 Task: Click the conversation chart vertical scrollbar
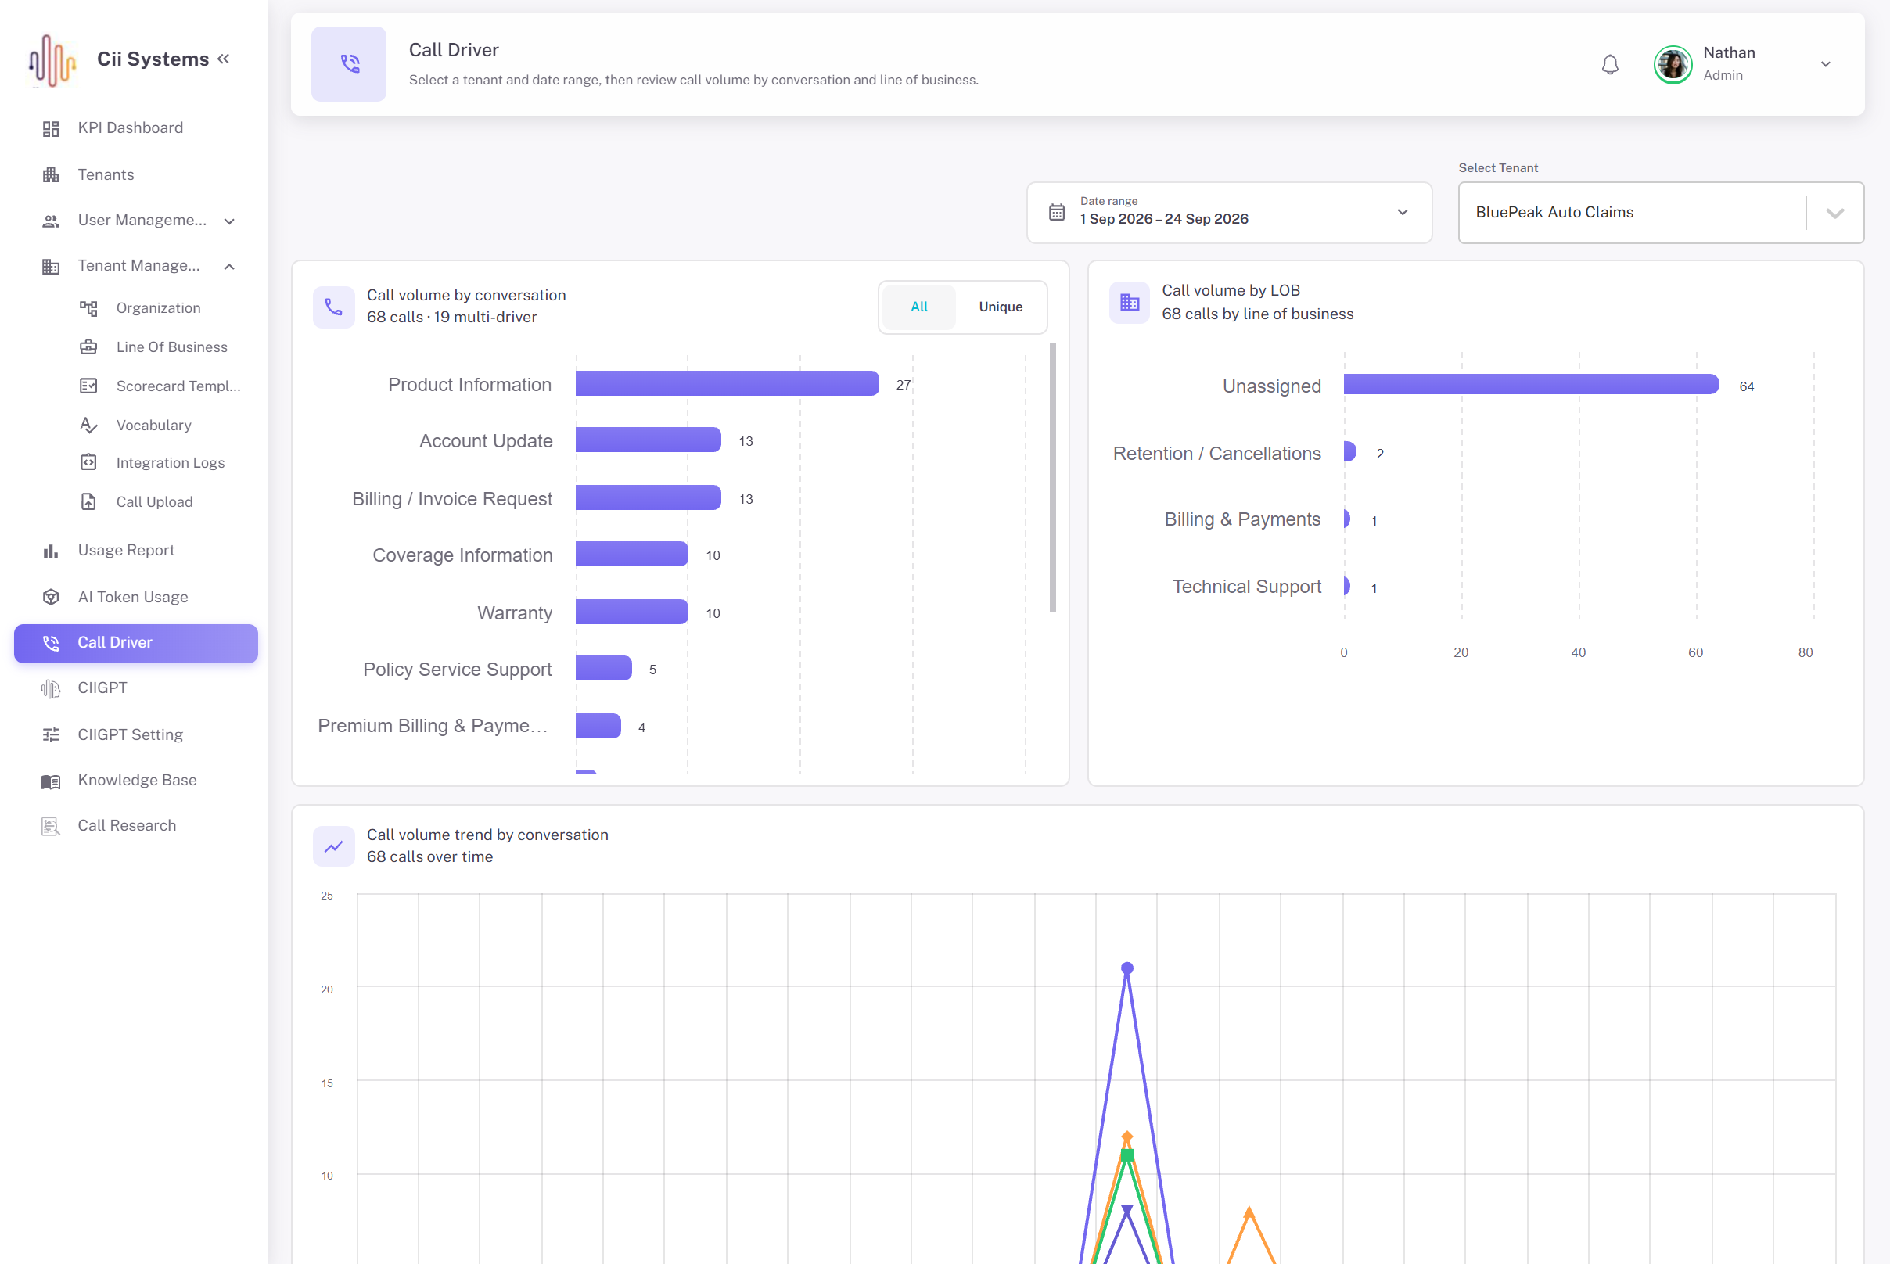tap(1053, 477)
